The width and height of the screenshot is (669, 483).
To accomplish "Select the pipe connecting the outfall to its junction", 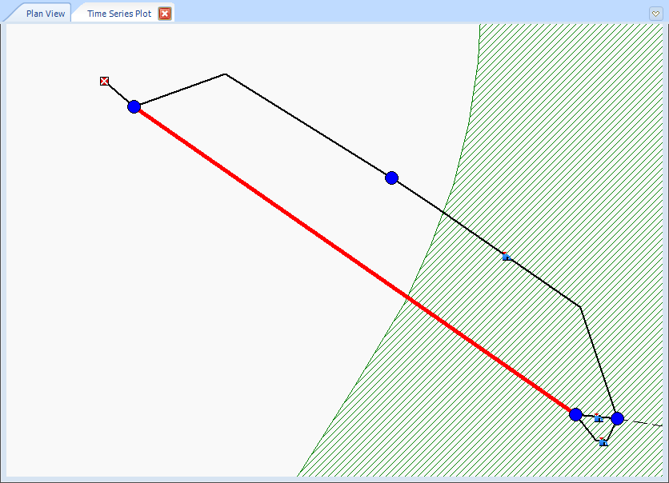I will pos(118,93).
